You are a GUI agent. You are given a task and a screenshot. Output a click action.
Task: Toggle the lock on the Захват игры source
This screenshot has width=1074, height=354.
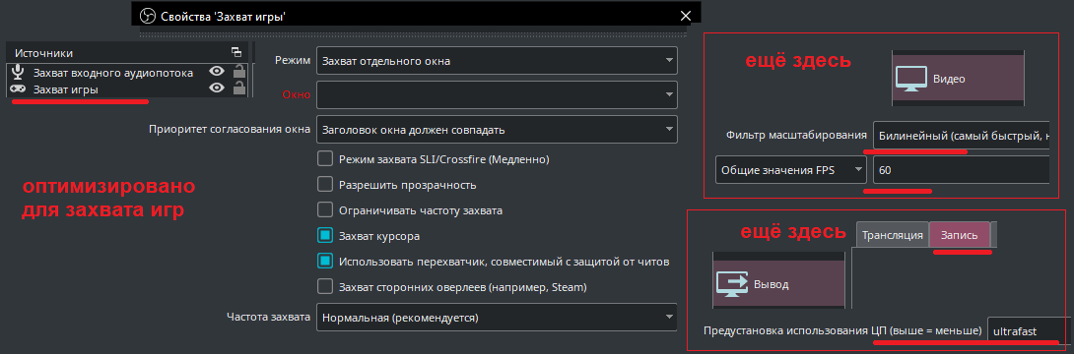tap(239, 88)
